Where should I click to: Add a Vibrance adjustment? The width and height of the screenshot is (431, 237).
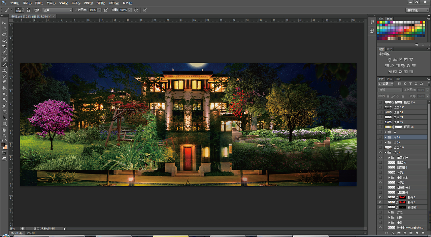click(x=411, y=60)
